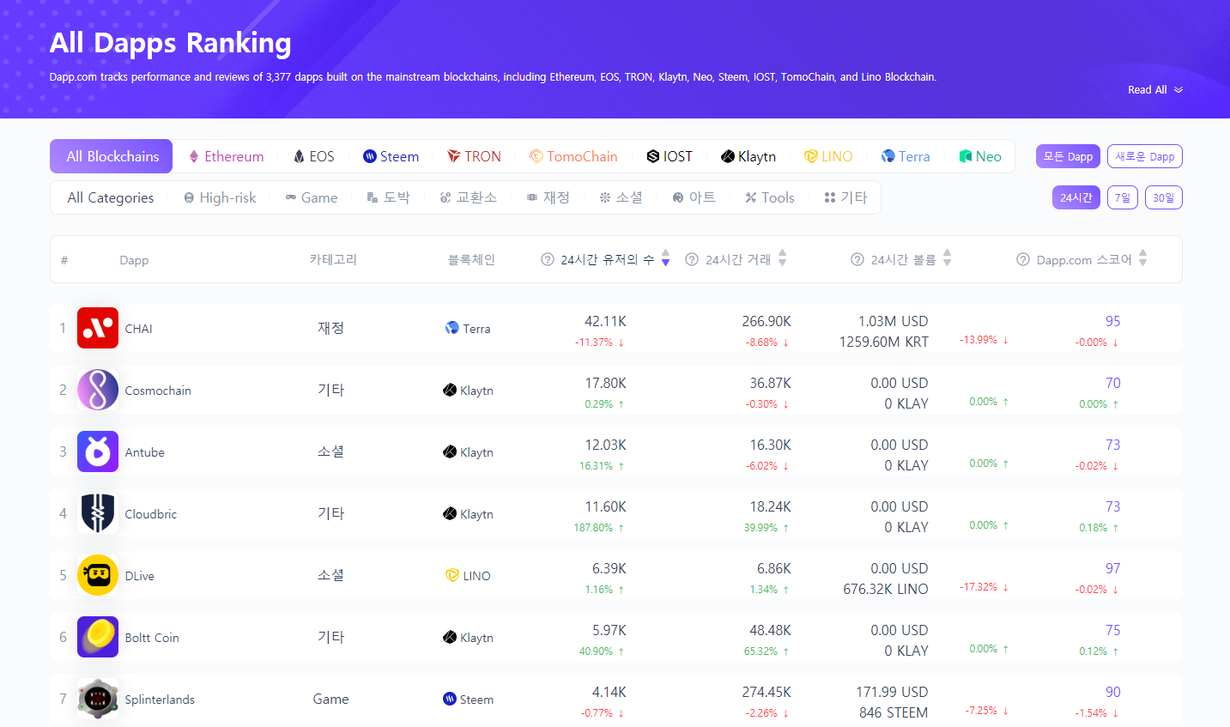This screenshot has width=1230, height=727.
Task: Open the DLive yellow icon
Action: (x=98, y=575)
